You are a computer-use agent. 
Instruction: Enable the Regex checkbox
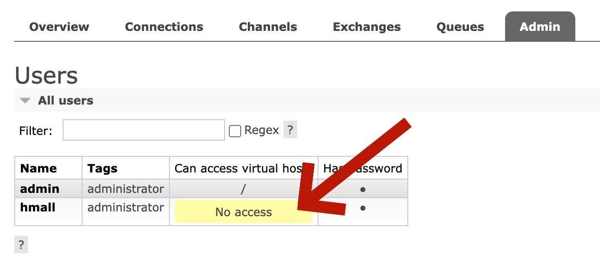click(x=235, y=131)
